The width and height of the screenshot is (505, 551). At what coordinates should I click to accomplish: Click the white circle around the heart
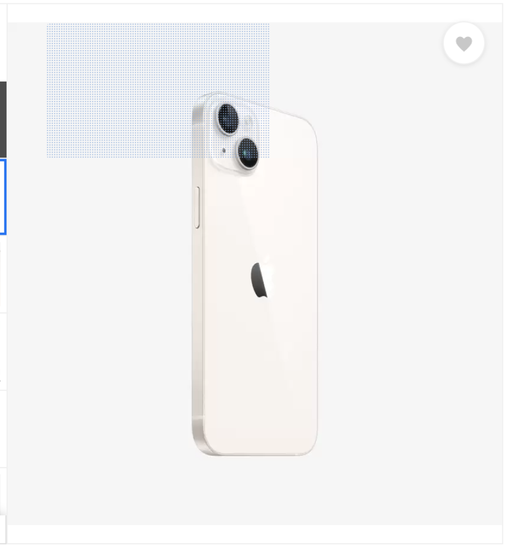464,43
